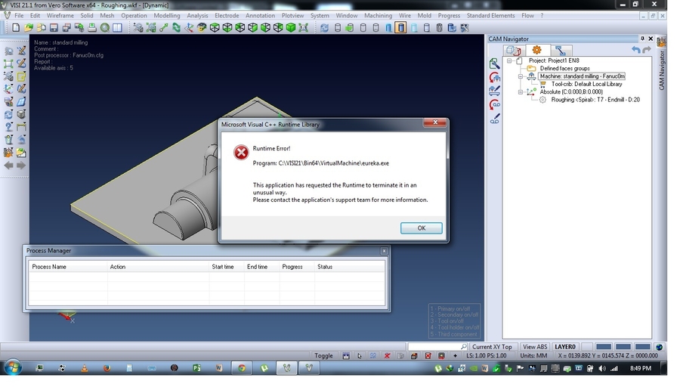Click the magnifier document icon in CAM sidebar
This screenshot has height=387, width=680.
[x=494, y=64]
